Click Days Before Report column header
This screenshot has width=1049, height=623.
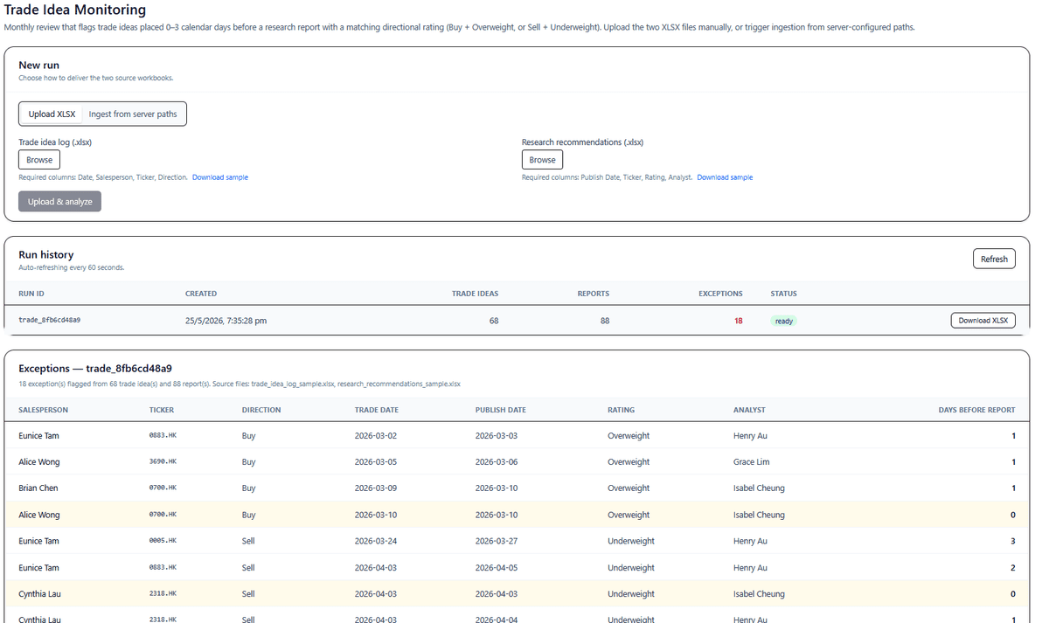click(977, 410)
